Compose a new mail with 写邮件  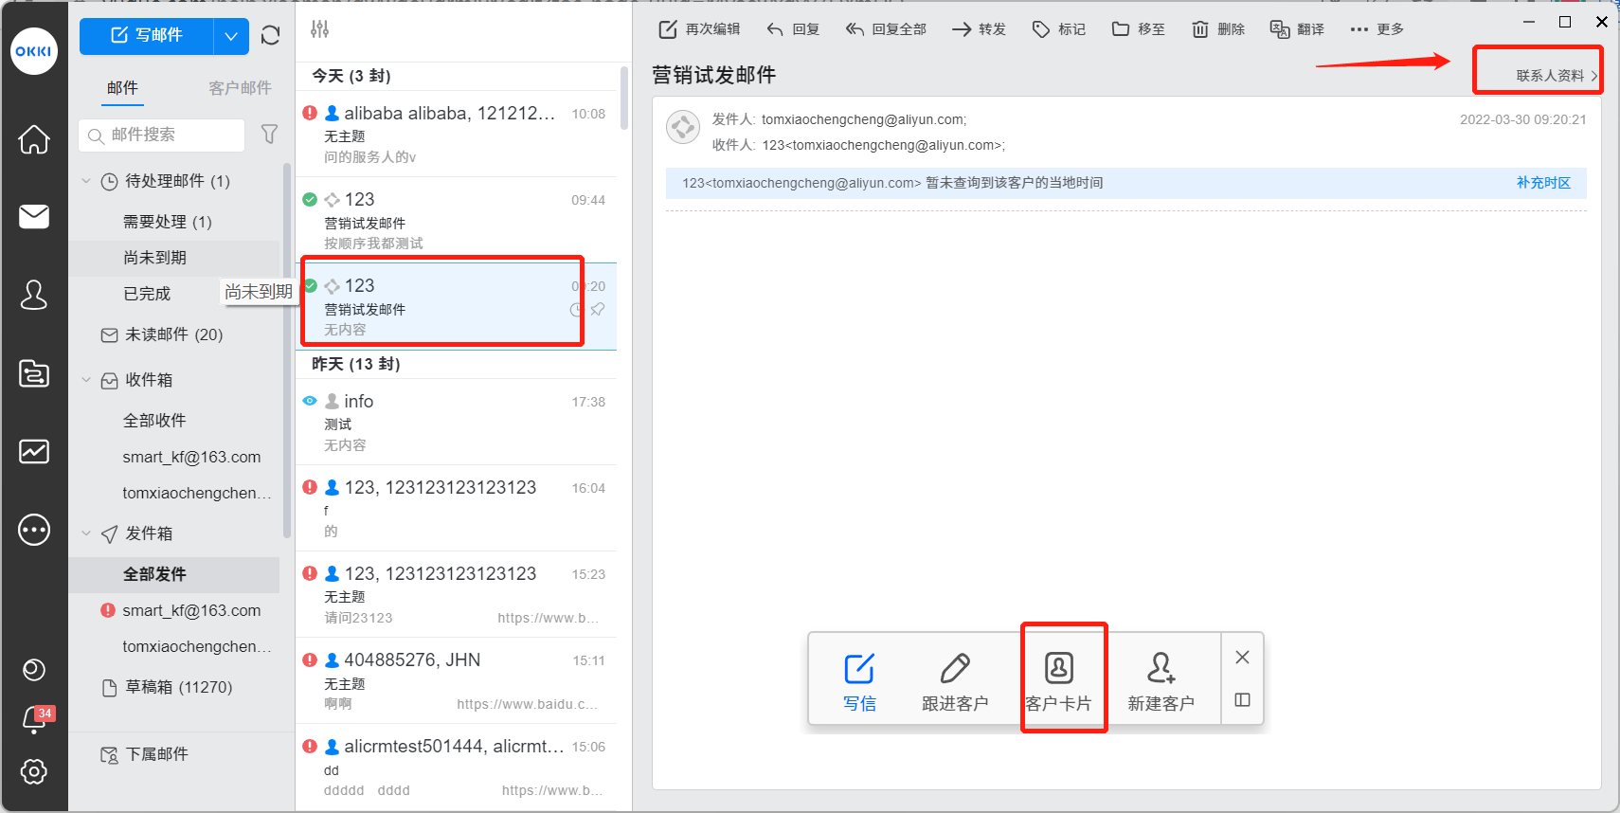tap(147, 36)
